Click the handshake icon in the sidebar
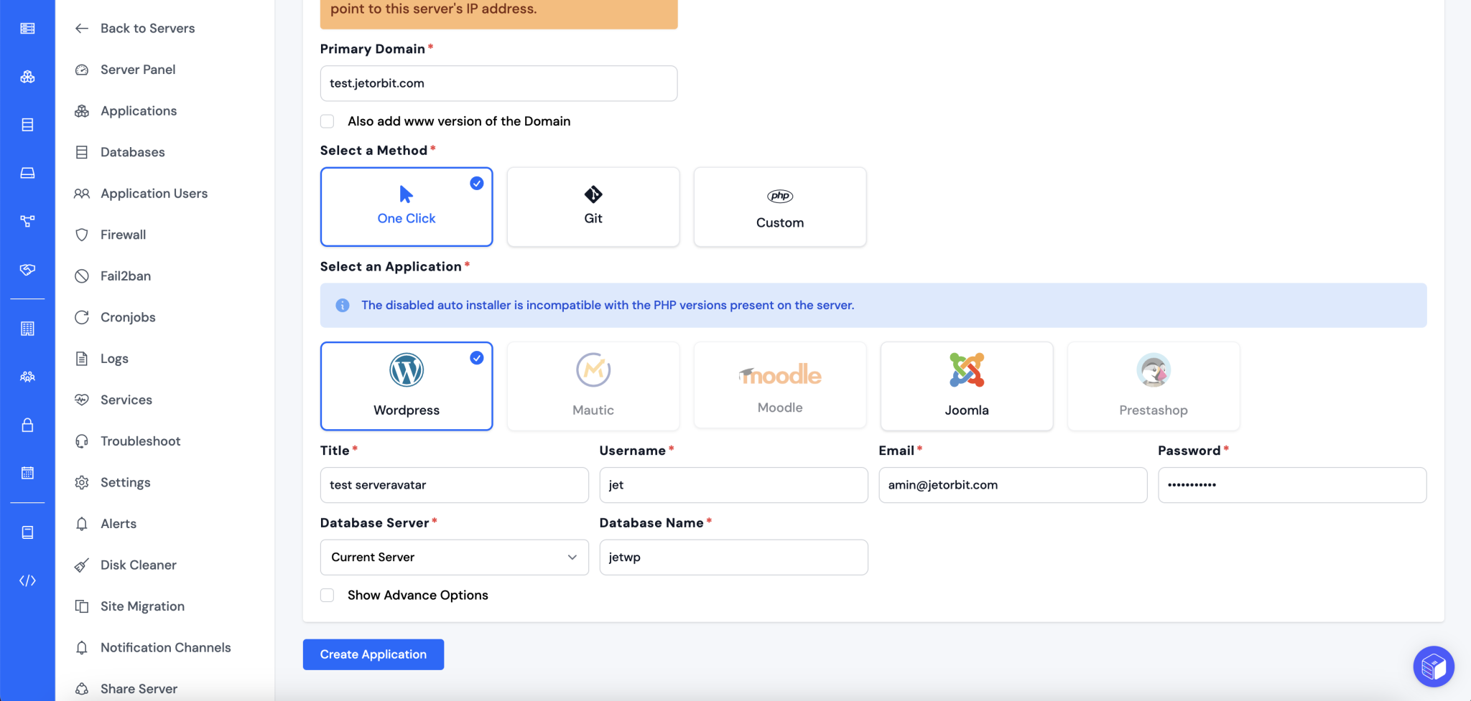Viewport: 1471px width, 701px height. point(27,270)
